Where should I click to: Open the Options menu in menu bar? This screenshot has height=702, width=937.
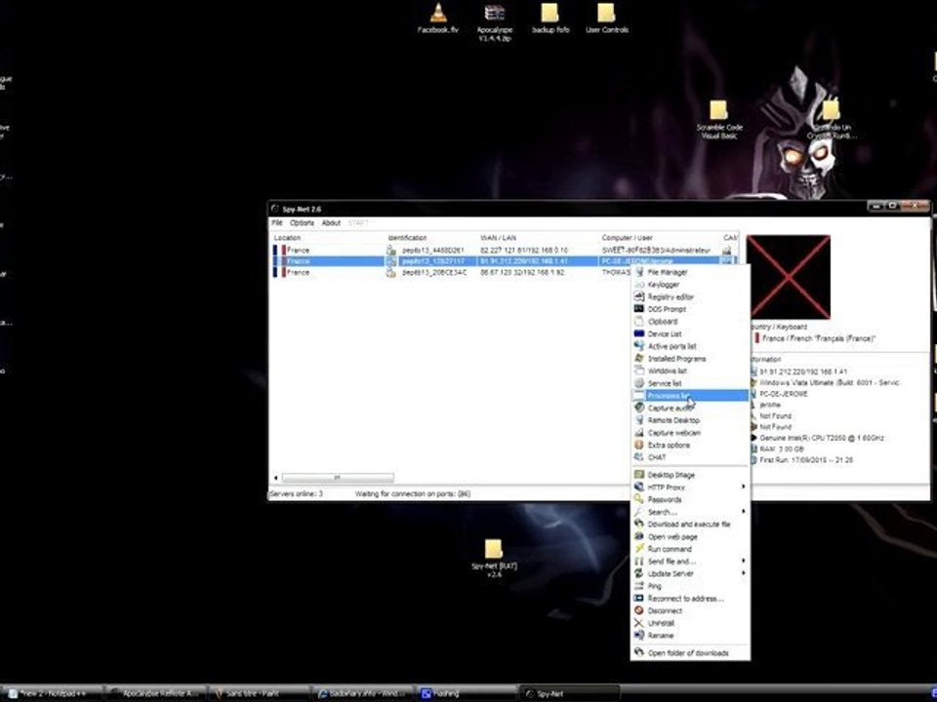[302, 222]
